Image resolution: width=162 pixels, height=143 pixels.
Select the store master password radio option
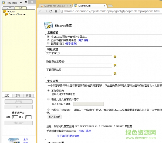click(48, 99)
